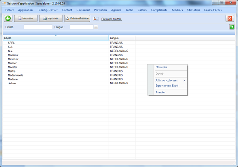Click Annuler in the context menu
The height and width of the screenshot is (167, 238).
coord(161,92)
